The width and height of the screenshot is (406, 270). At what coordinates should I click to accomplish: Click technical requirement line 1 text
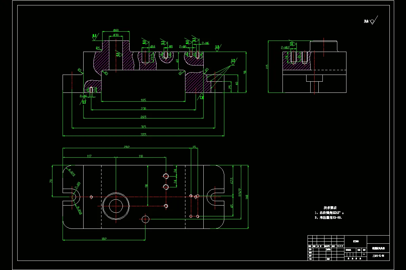click(x=329, y=213)
